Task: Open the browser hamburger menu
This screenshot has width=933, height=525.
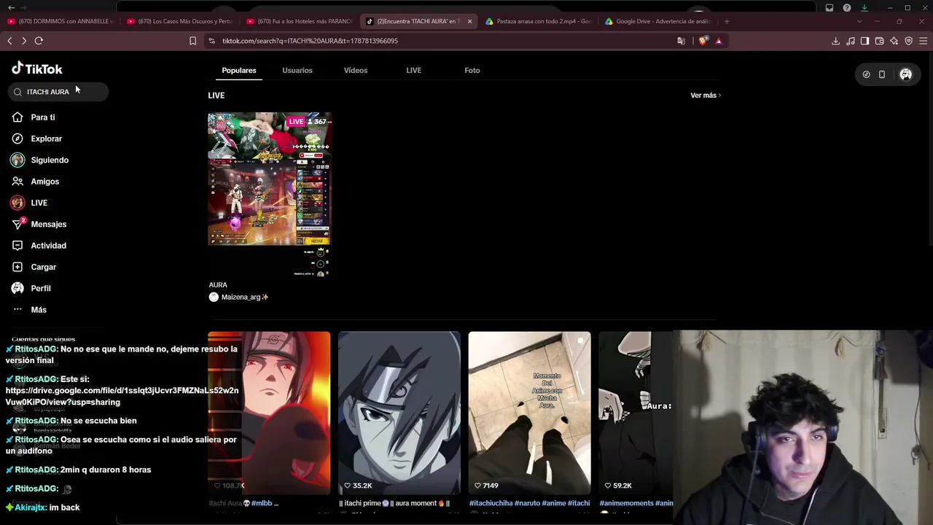Action: coord(923,41)
